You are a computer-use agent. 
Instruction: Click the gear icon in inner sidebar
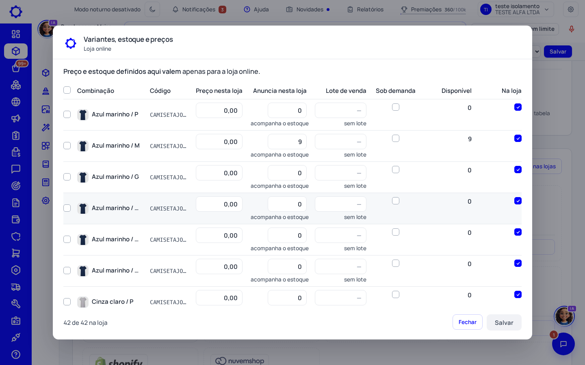(46, 200)
